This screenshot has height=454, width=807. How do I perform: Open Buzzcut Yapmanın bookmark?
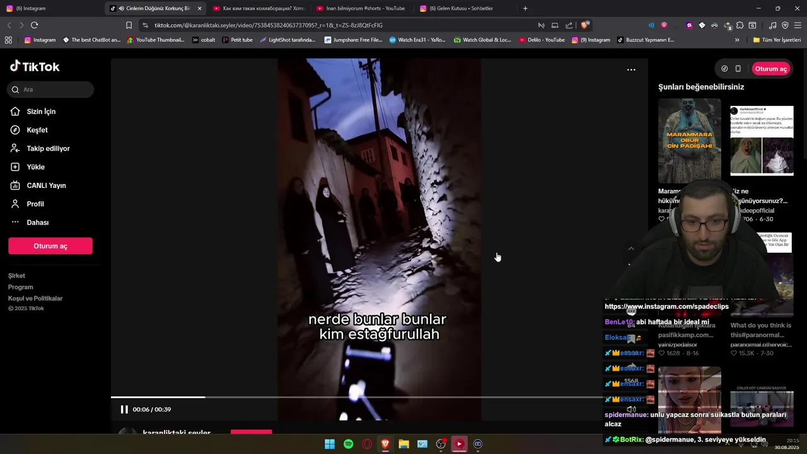coord(646,40)
